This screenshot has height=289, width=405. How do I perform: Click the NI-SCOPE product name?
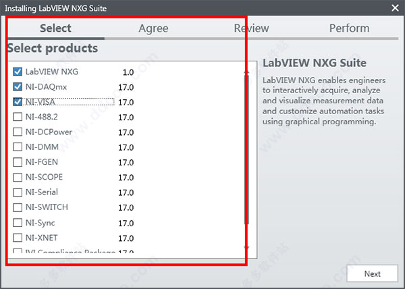(44, 177)
